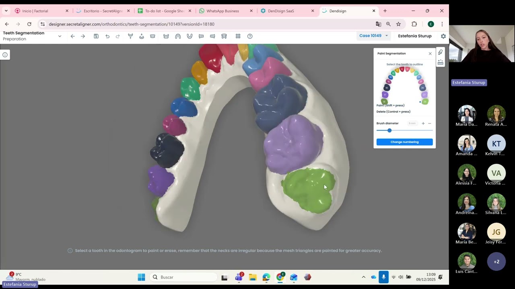Open the info panel icon on canvas
Viewport: 515px width, 289px height.
5,55
